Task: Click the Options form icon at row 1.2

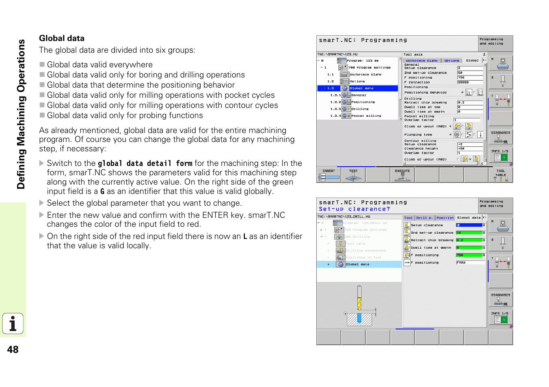Action: click(345, 82)
